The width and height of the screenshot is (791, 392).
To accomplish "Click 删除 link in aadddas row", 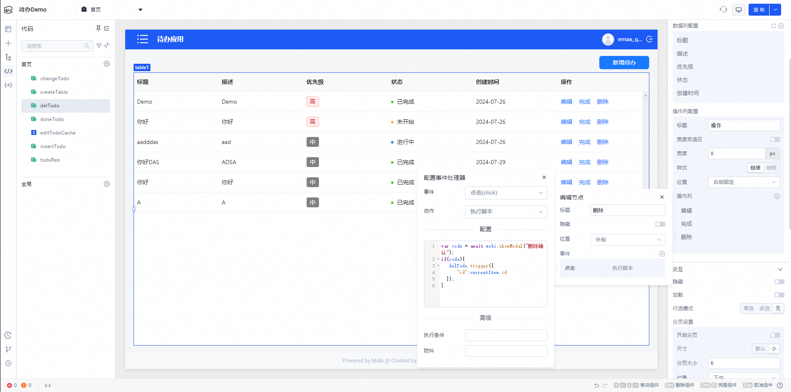I will [x=603, y=142].
